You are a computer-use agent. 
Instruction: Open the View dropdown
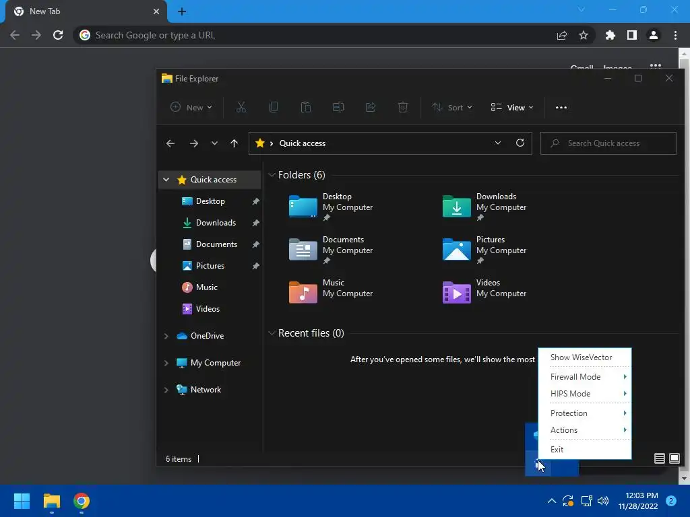tap(512, 107)
